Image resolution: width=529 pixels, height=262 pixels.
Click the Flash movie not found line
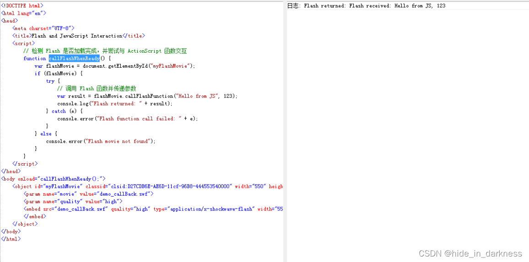click(101, 141)
